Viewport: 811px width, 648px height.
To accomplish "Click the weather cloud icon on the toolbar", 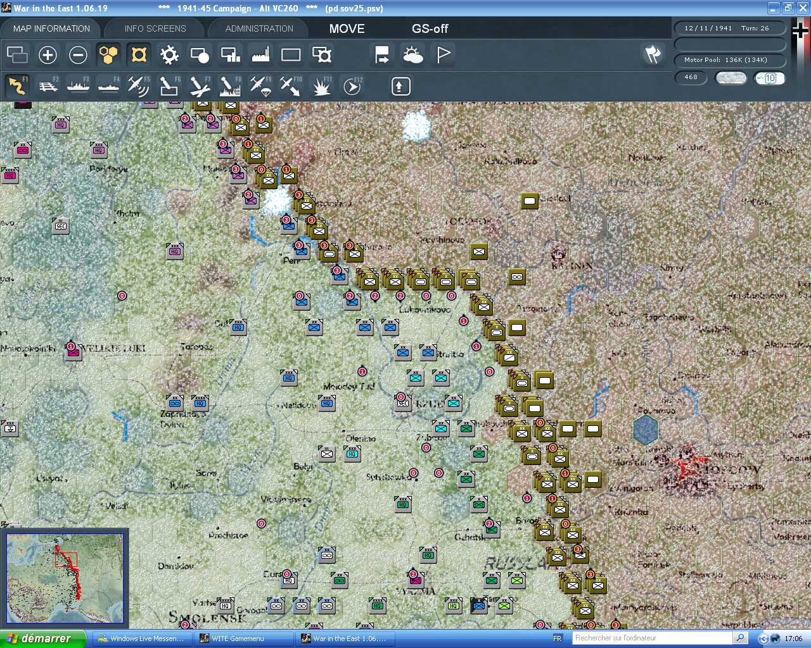I will point(412,55).
